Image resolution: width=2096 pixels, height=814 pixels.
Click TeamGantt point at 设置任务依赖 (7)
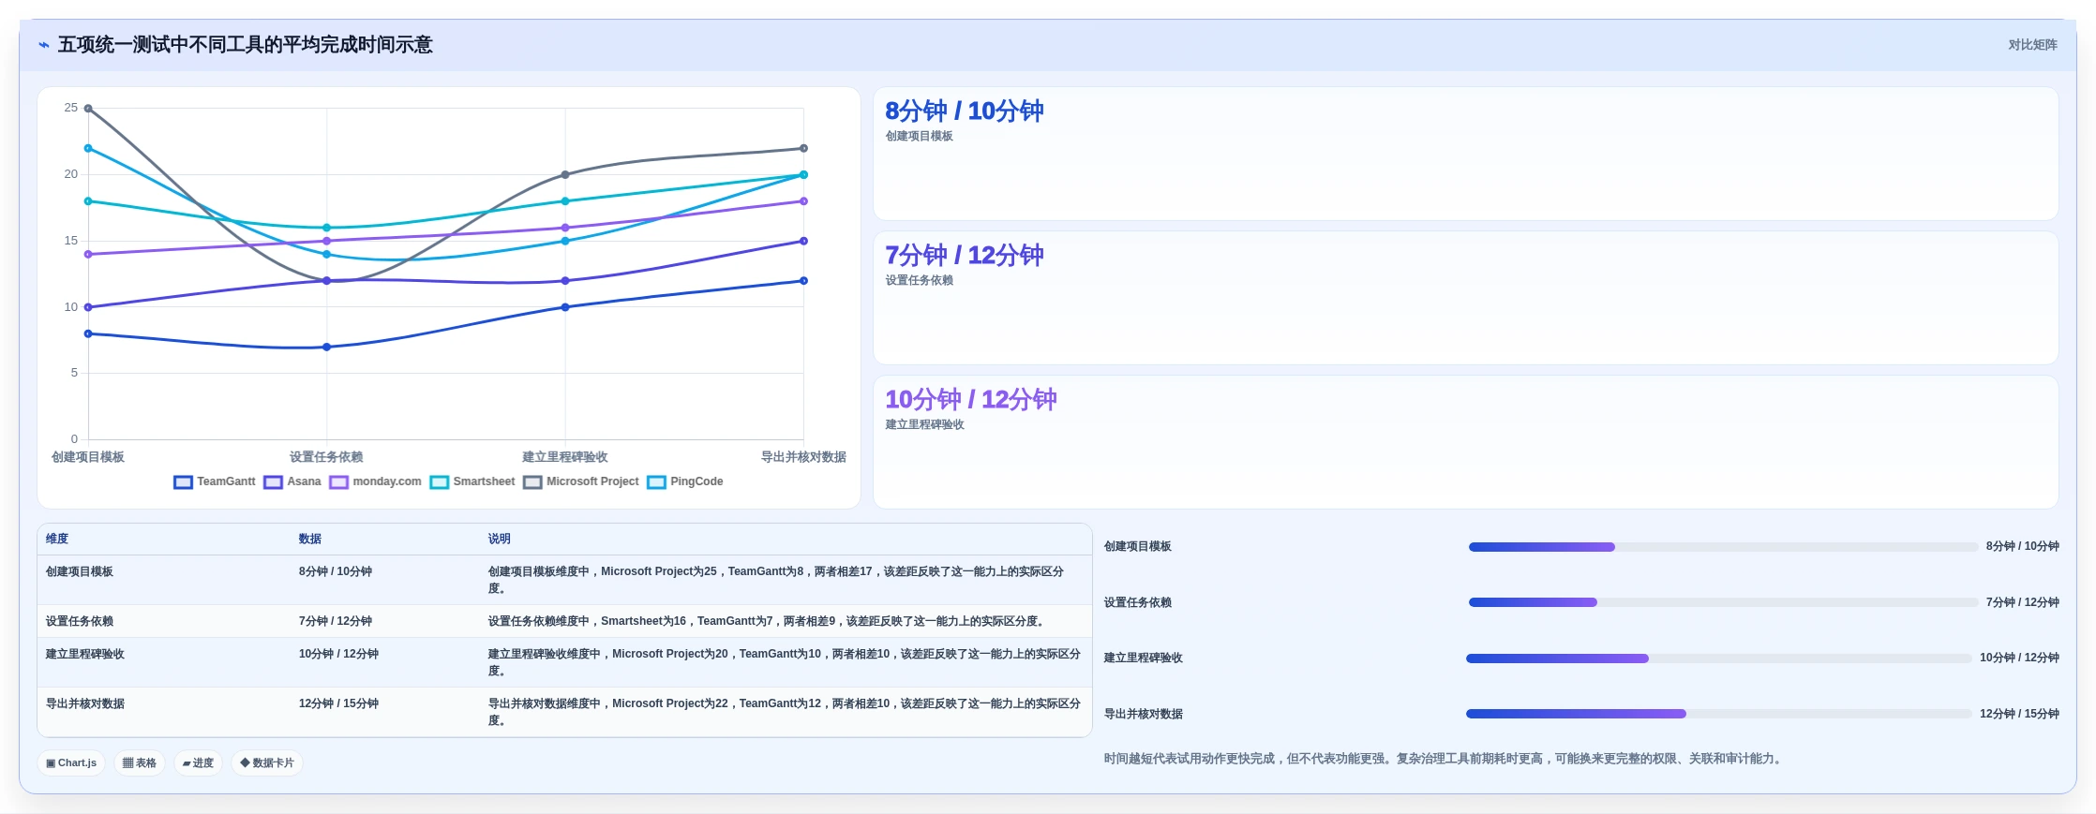(326, 348)
